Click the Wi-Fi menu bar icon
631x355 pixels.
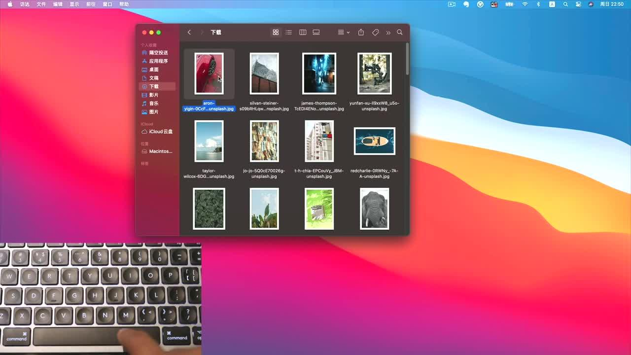[x=525, y=4]
